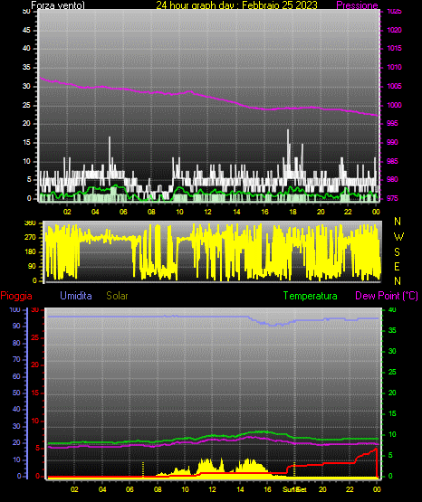Click the 'Sunset' marker label on the lower time axis

294,489
